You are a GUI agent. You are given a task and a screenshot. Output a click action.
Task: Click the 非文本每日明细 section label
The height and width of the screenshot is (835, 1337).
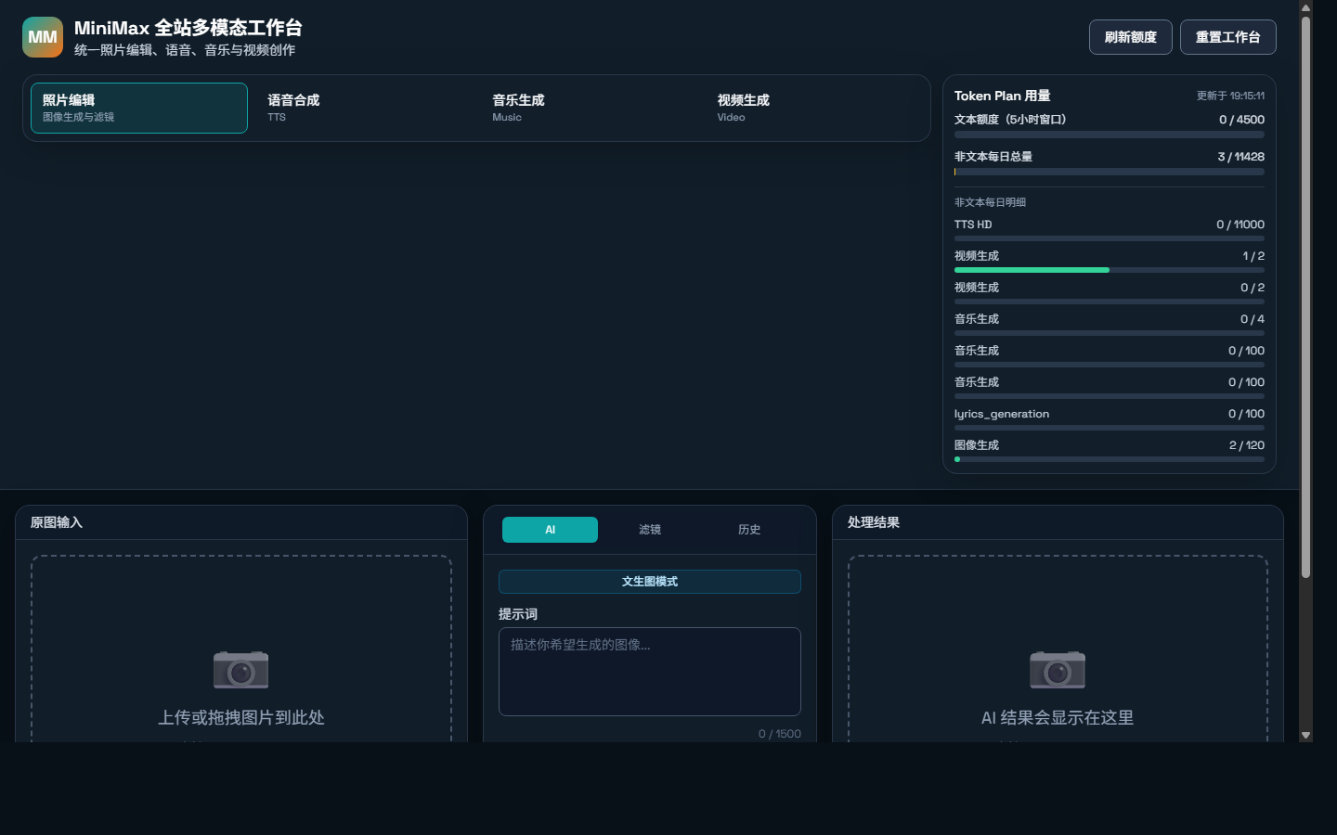coord(990,202)
